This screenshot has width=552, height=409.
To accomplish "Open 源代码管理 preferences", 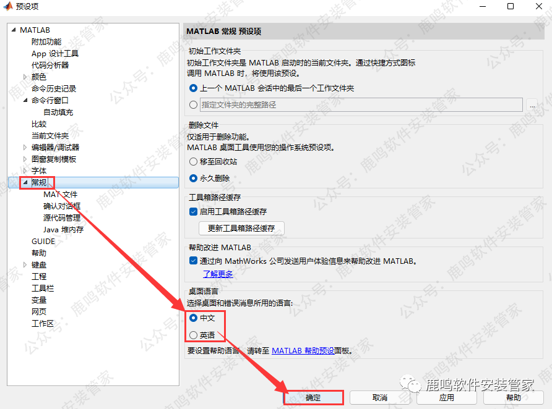I will pyautogui.click(x=62, y=218).
